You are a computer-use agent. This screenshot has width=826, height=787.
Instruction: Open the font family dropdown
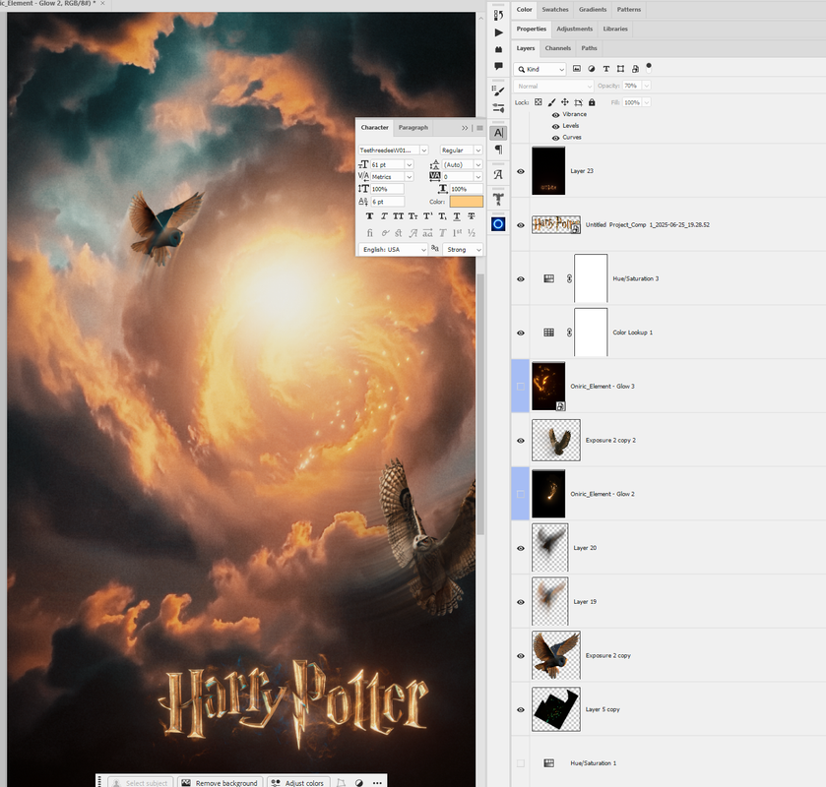point(423,151)
